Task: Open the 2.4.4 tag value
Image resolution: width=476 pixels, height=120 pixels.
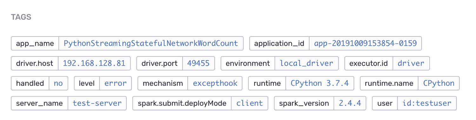Action: click(350, 103)
